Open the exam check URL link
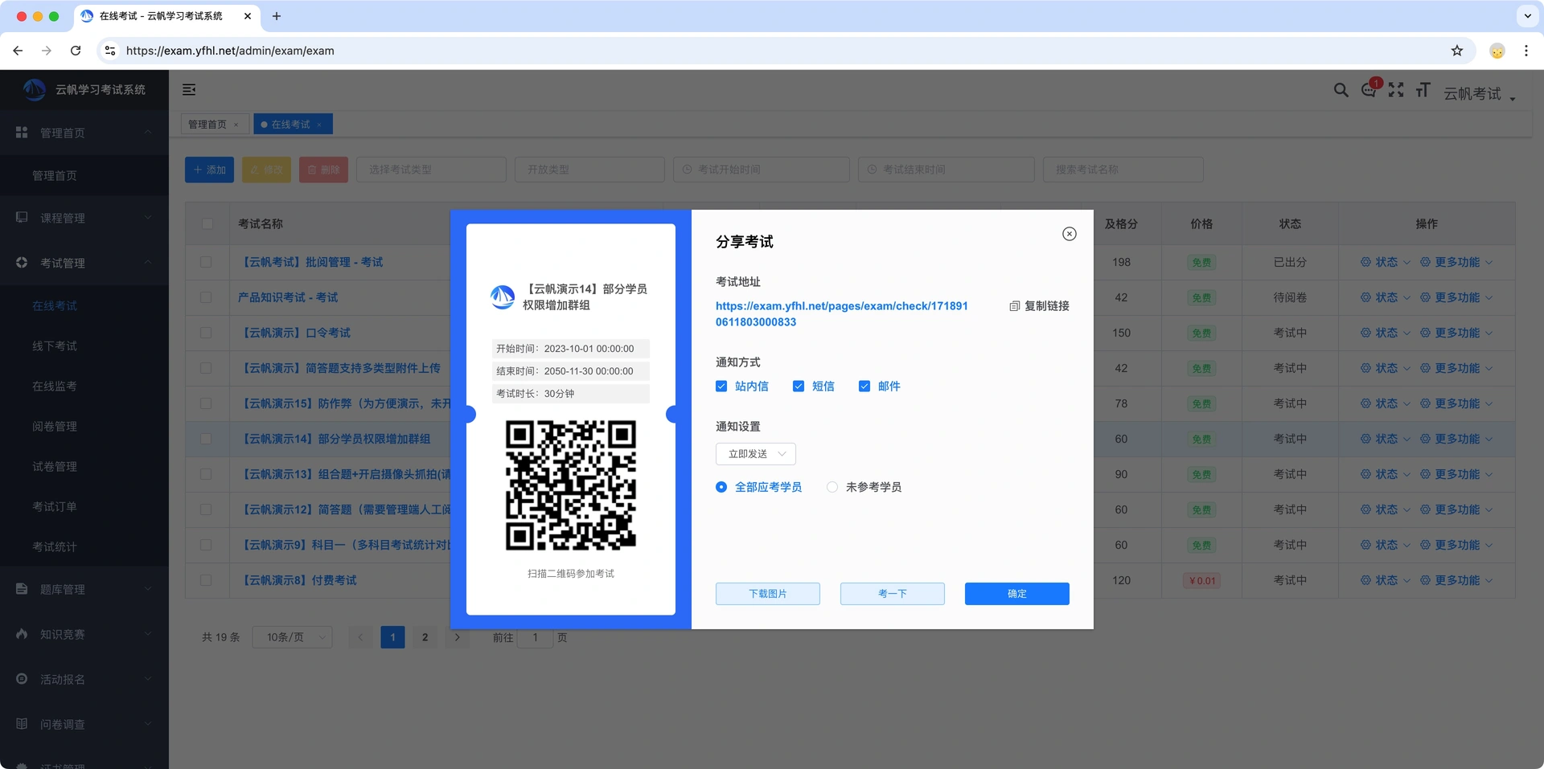 click(841, 314)
